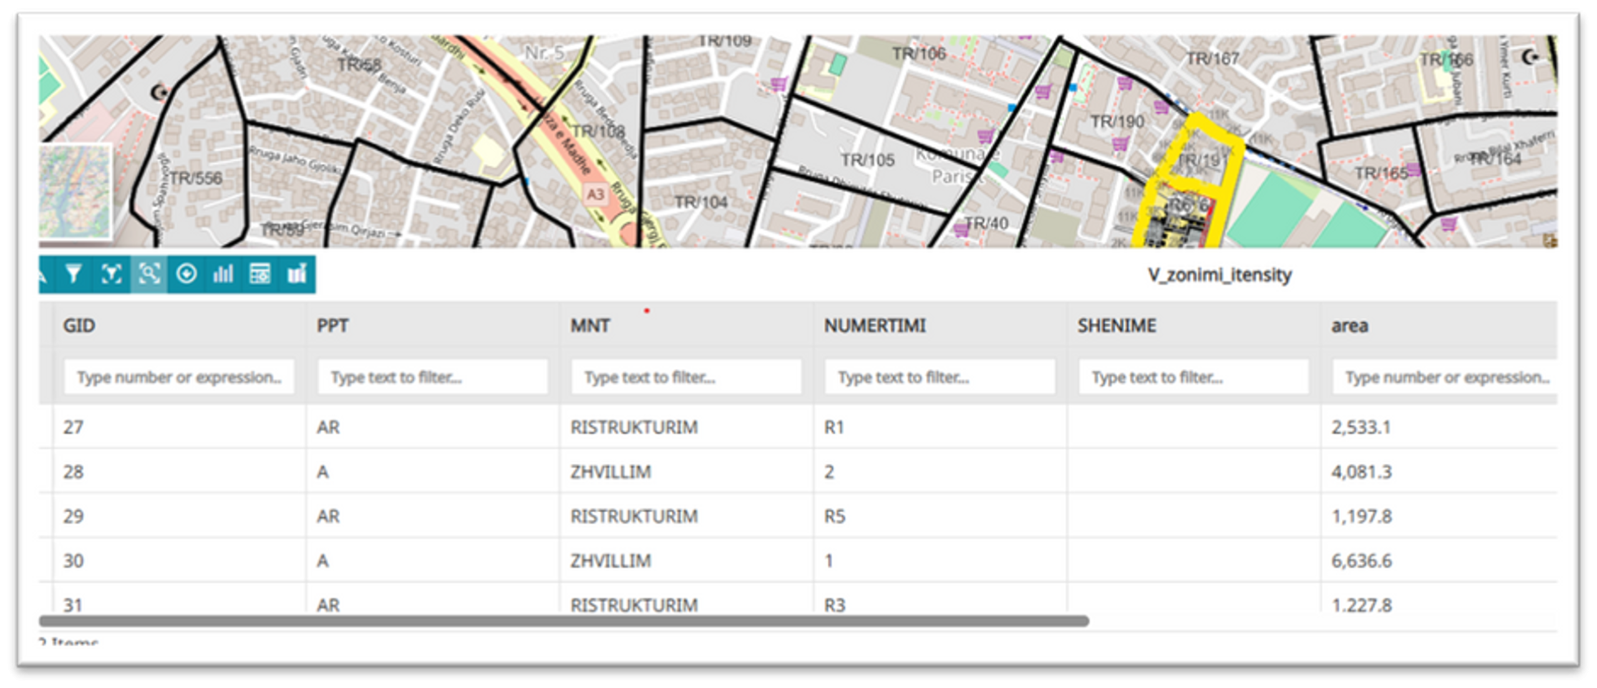Click in the area filter expression field
The width and height of the screenshot is (1597, 688).
(1444, 377)
